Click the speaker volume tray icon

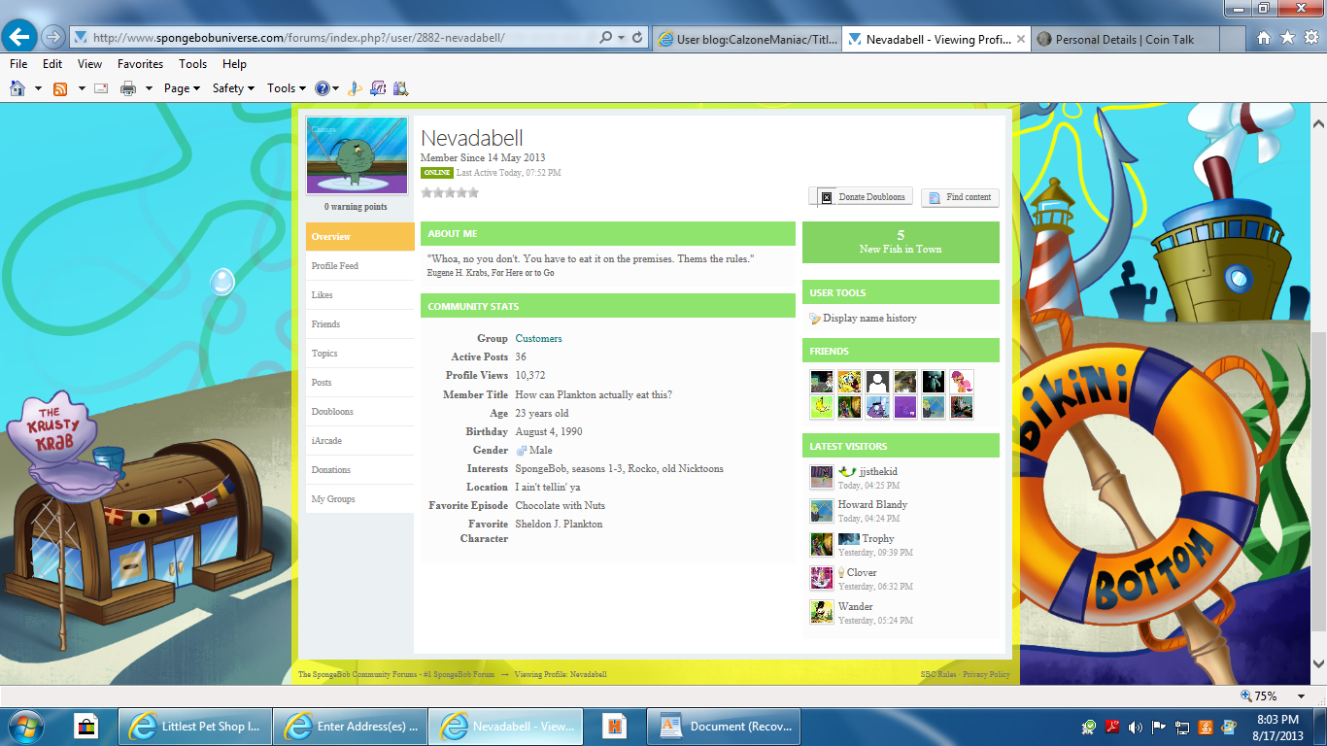[1136, 727]
